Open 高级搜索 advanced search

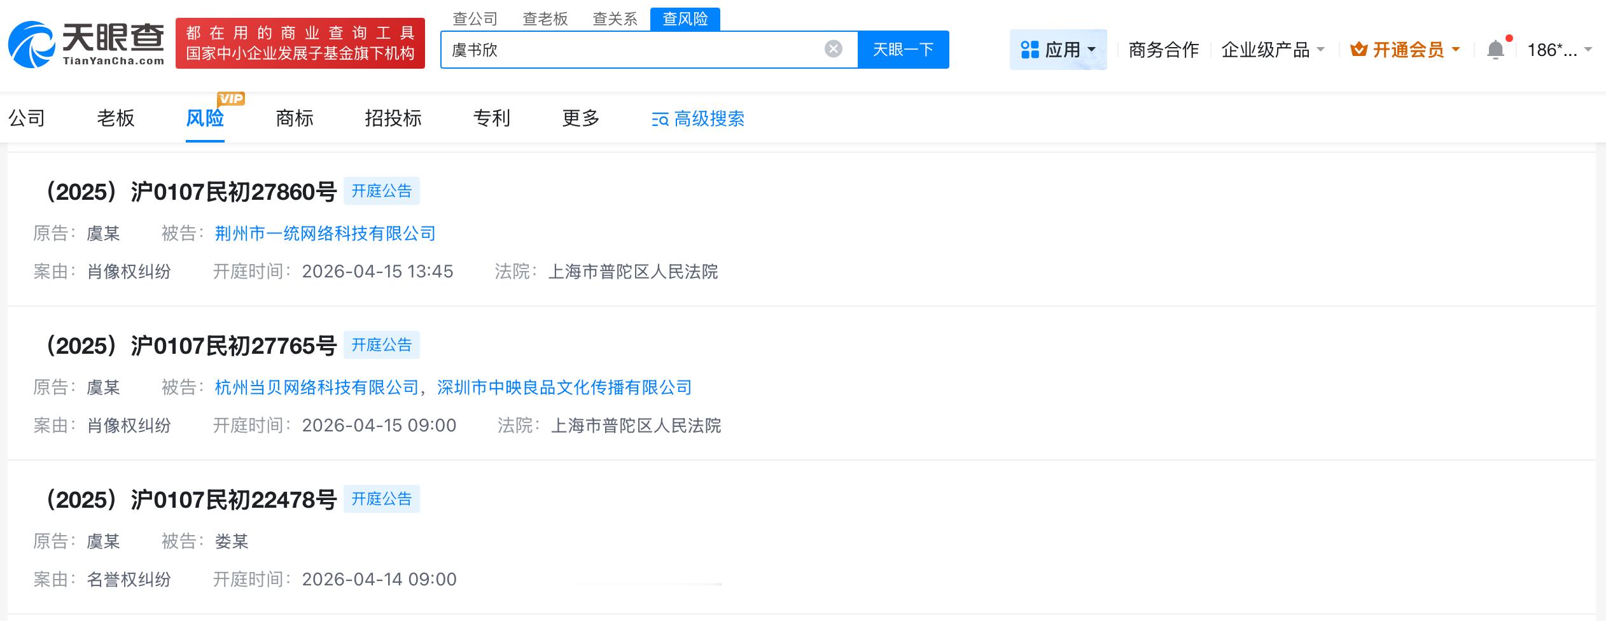tap(698, 119)
